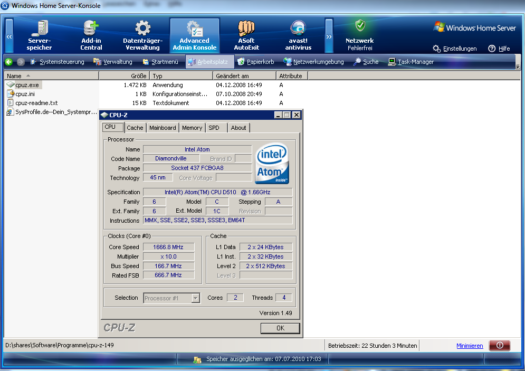
Task: Click the green back navigation arrow
Action: click(x=8, y=61)
